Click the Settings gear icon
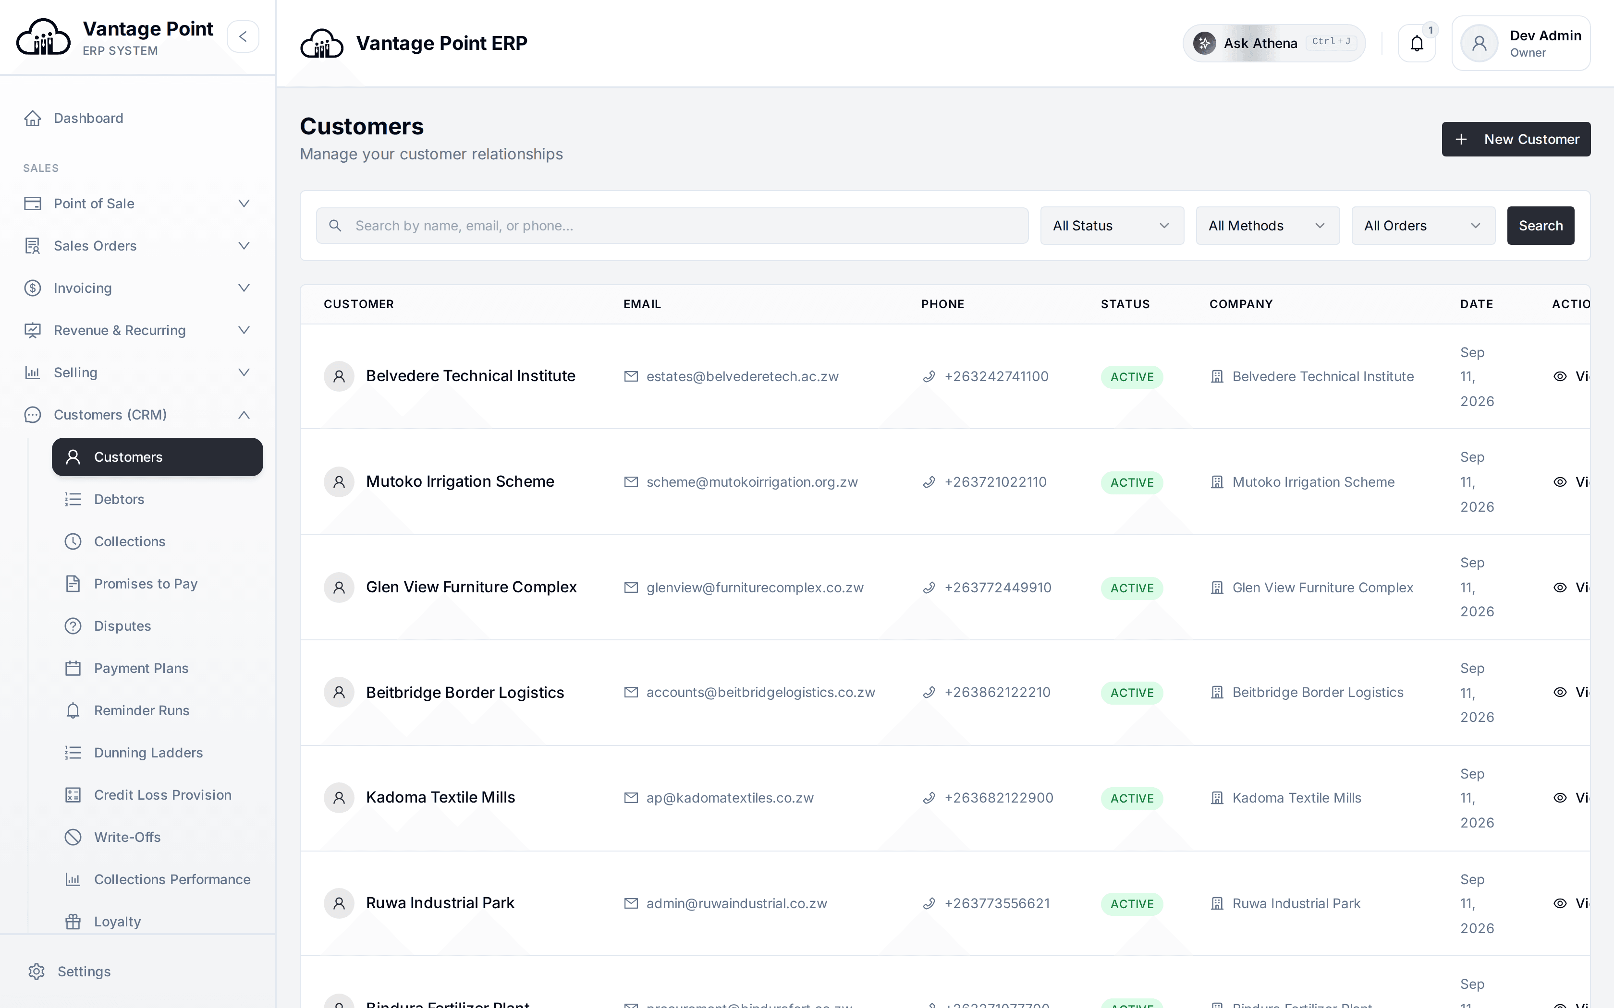This screenshot has height=1008, width=1614. pyautogui.click(x=37, y=972)
